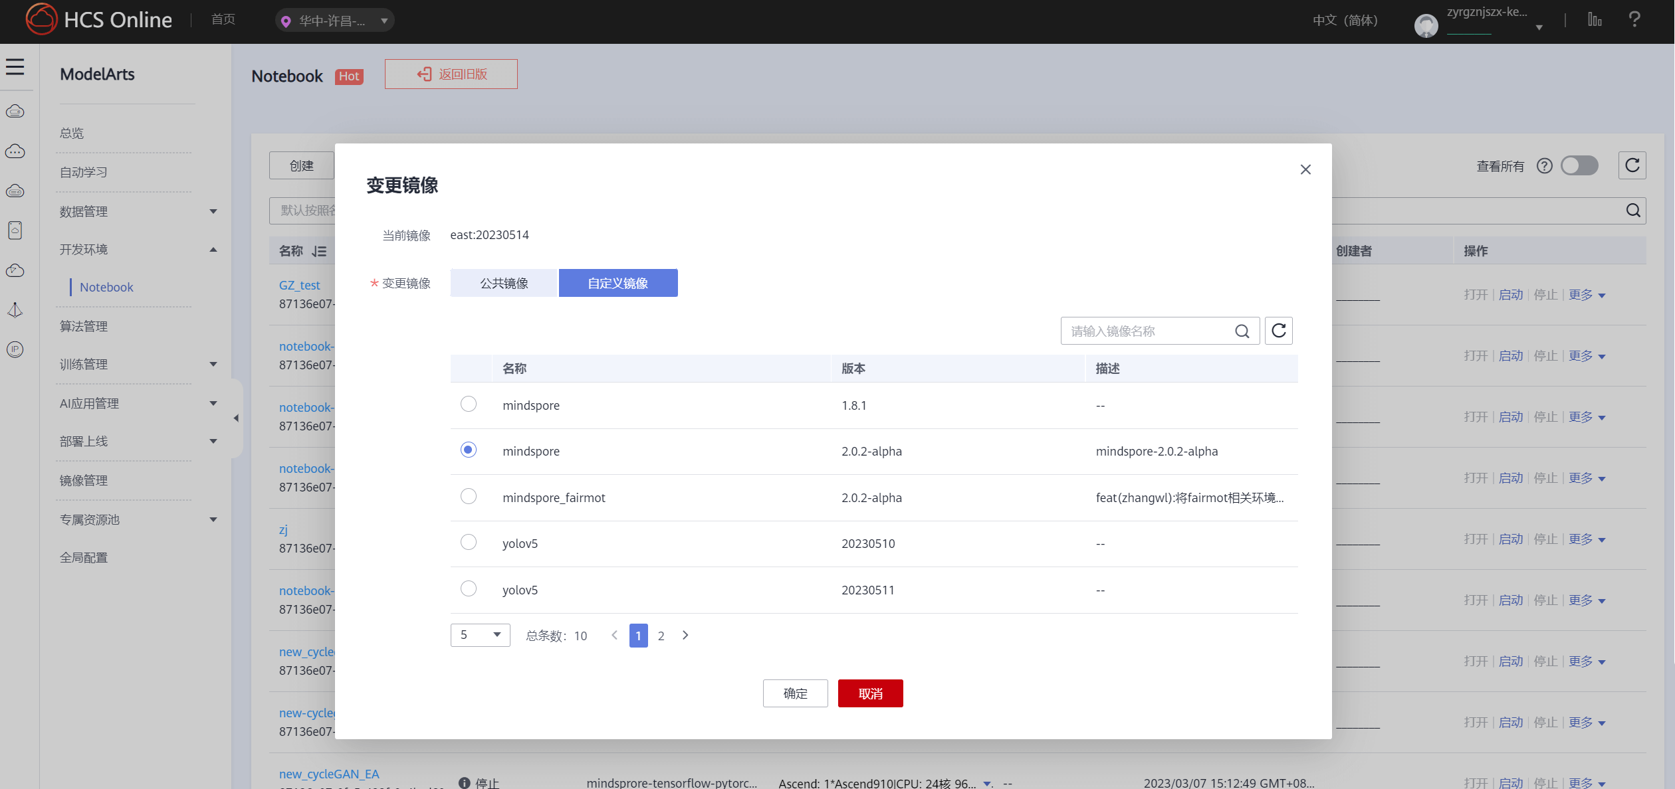This screenshot has width=1675, height=789.
Task: Expand the 专属资源池 menu
Action: (x=213, y=519)
